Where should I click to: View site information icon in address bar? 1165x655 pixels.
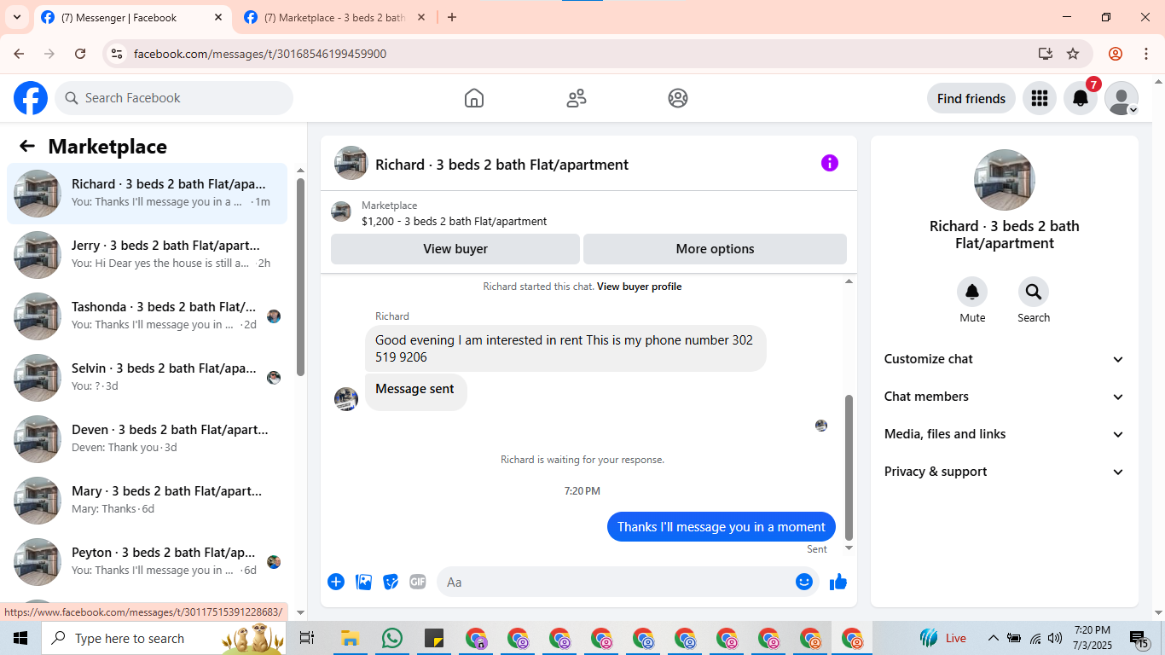coord(118,54)
